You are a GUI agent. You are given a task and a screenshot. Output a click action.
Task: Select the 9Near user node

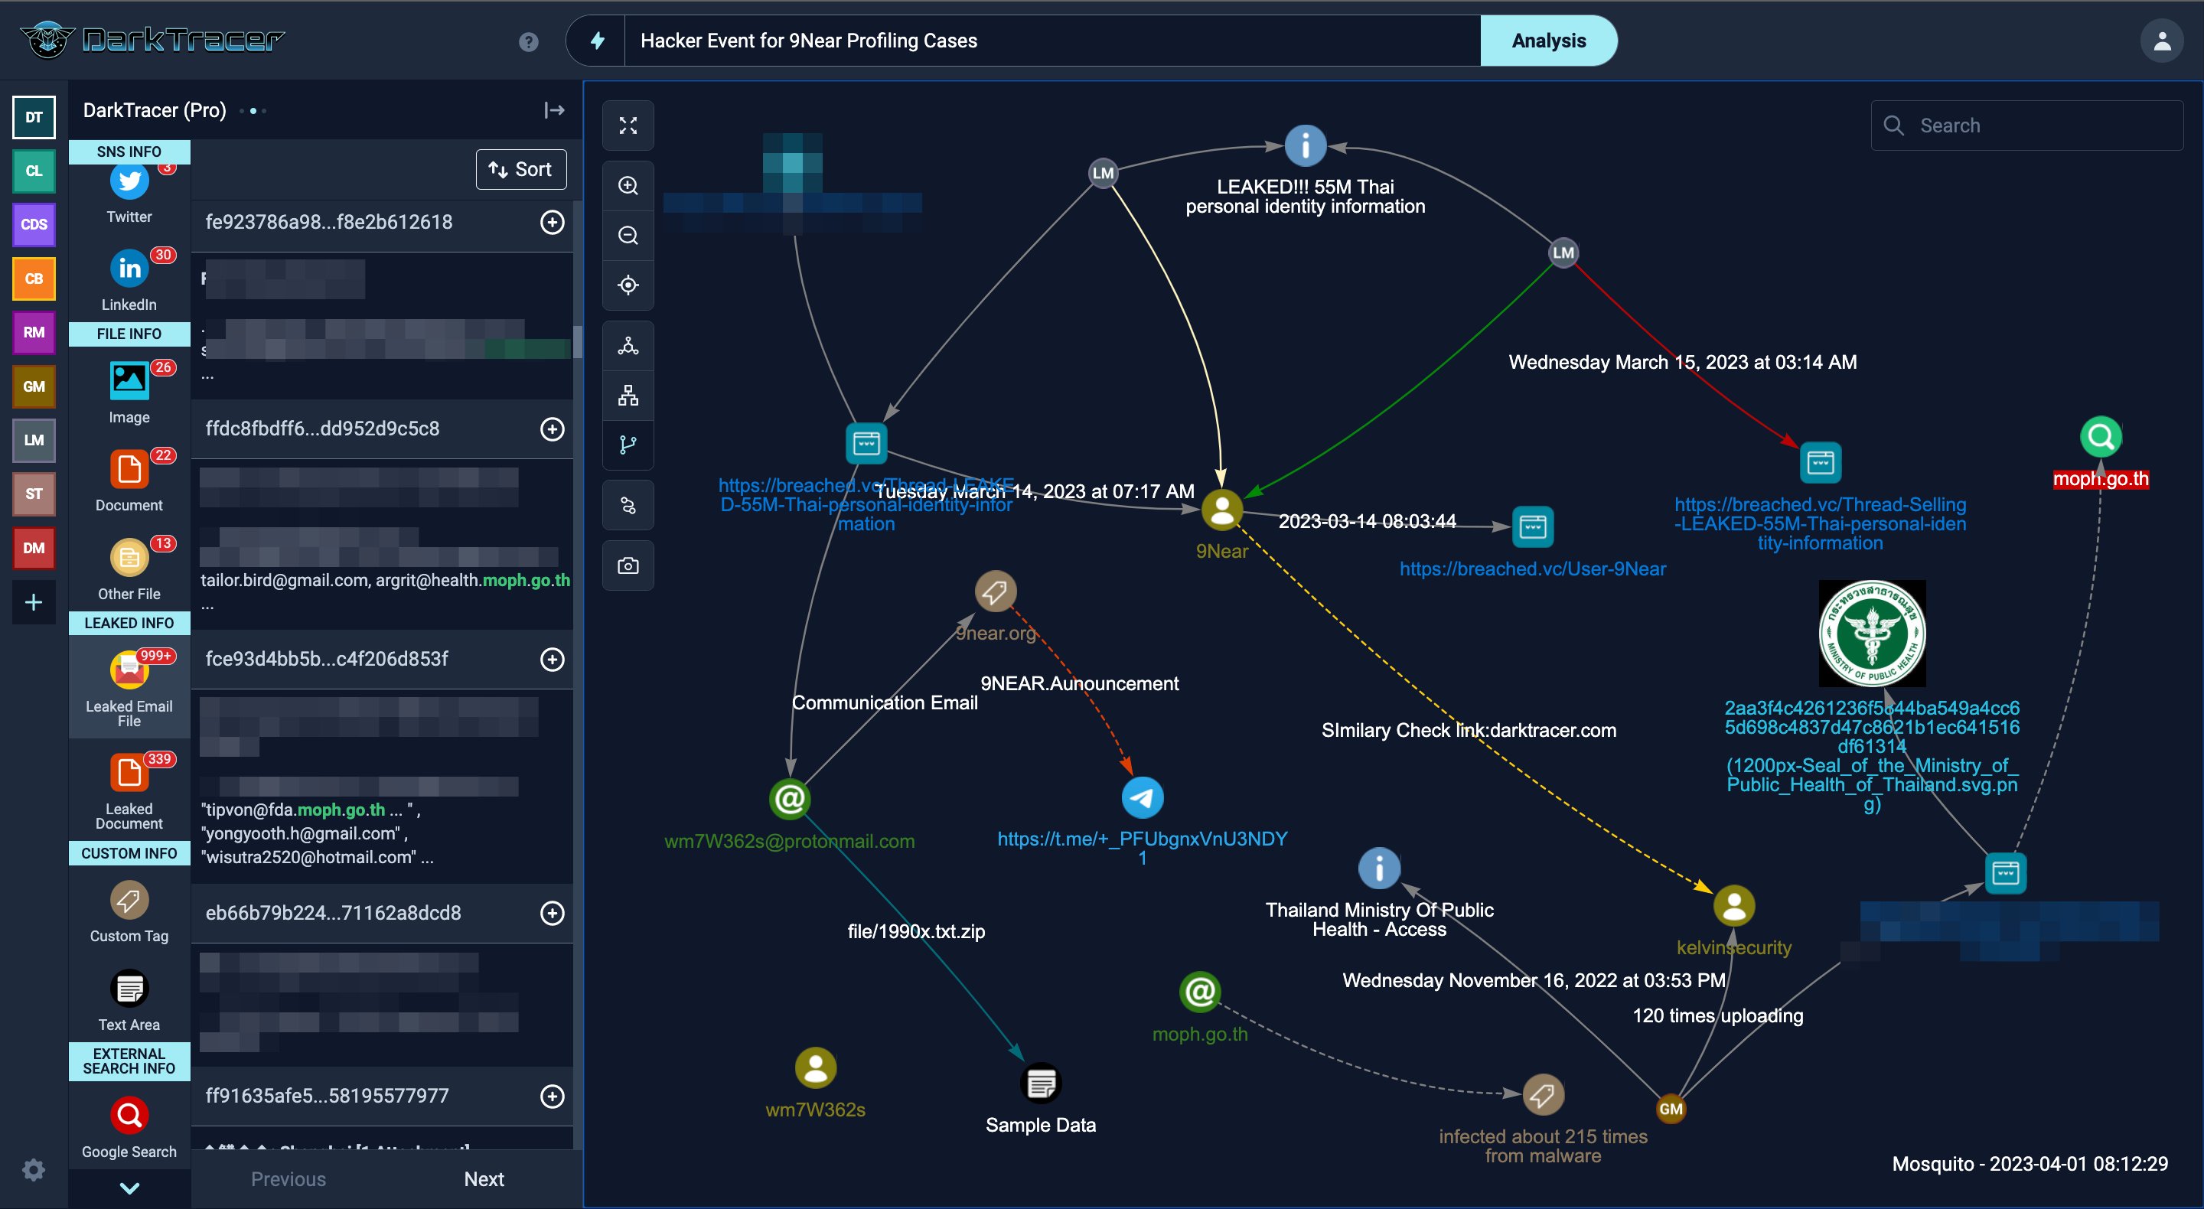(1222, 510)
